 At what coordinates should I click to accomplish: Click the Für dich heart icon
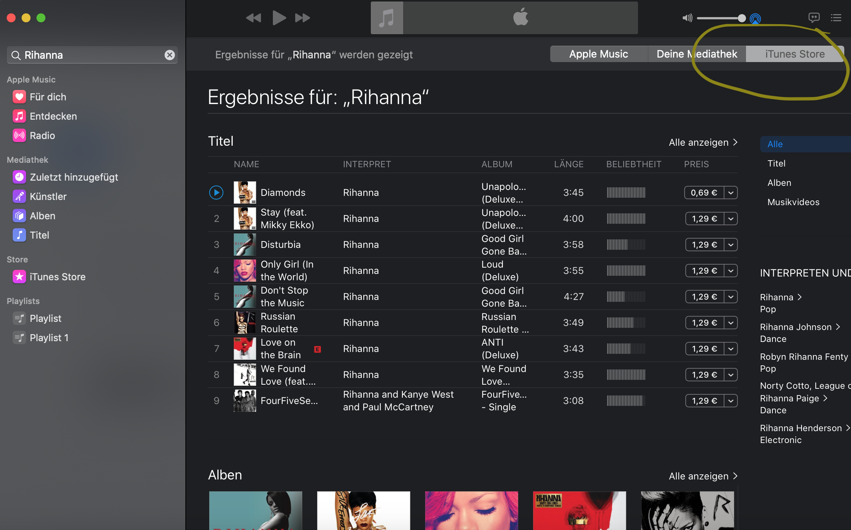coord(19,97)
